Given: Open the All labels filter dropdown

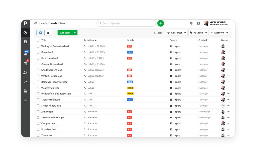Looking at the screenshot, I should [198, 33].
